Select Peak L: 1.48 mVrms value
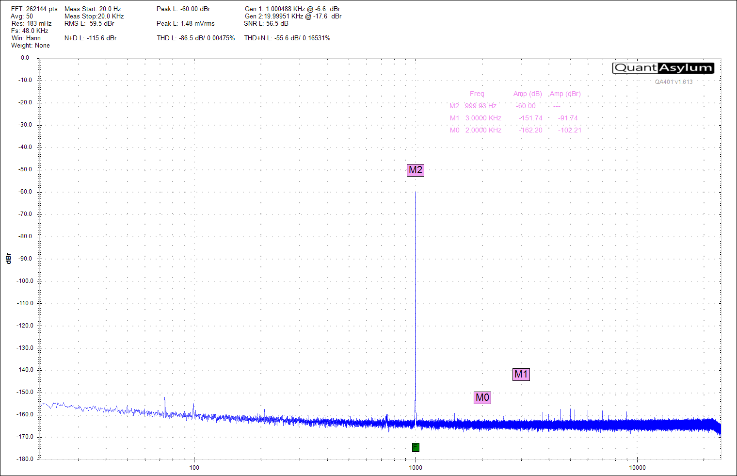This screenshot has height=476, width=737. pyautogui.click(x=186, y=24)
